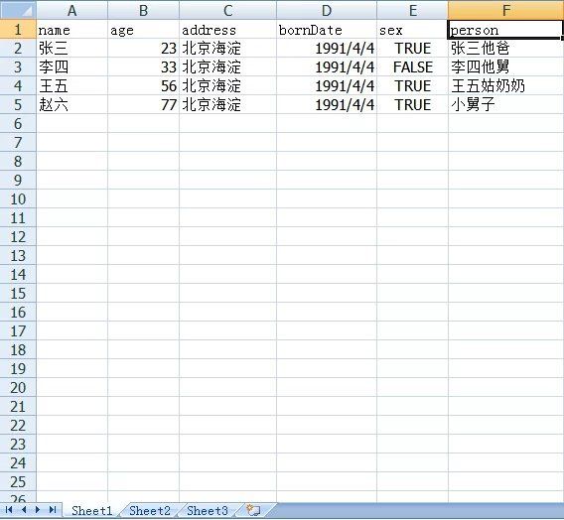Select the cell containing 王五
The image size is (564, 520).
coord(71,86)
